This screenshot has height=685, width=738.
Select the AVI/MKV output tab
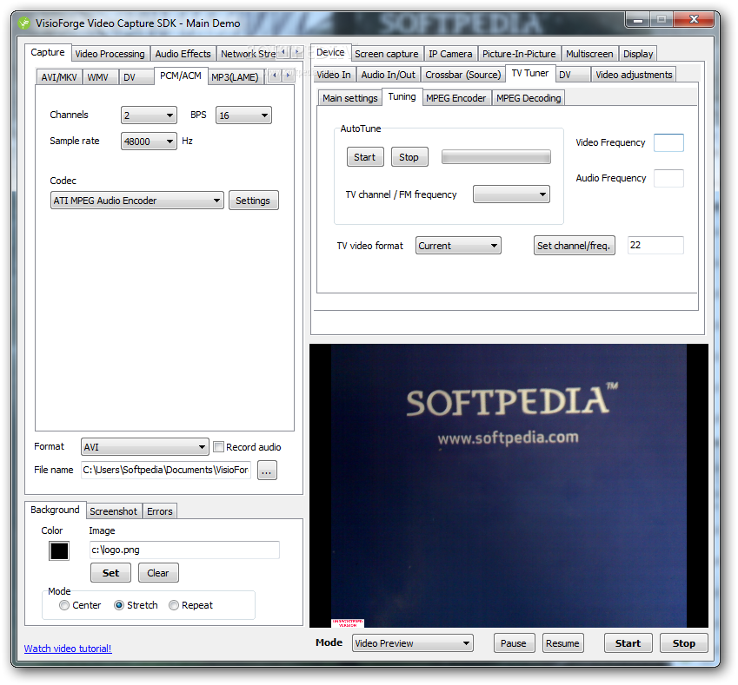point(59,76)
